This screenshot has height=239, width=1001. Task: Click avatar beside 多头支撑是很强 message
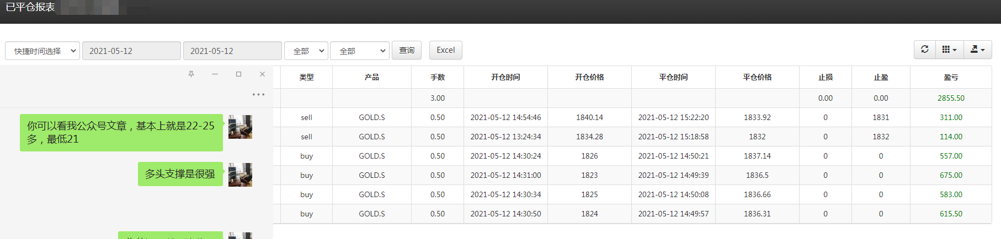pyautogui.click(x=240, y=175)
